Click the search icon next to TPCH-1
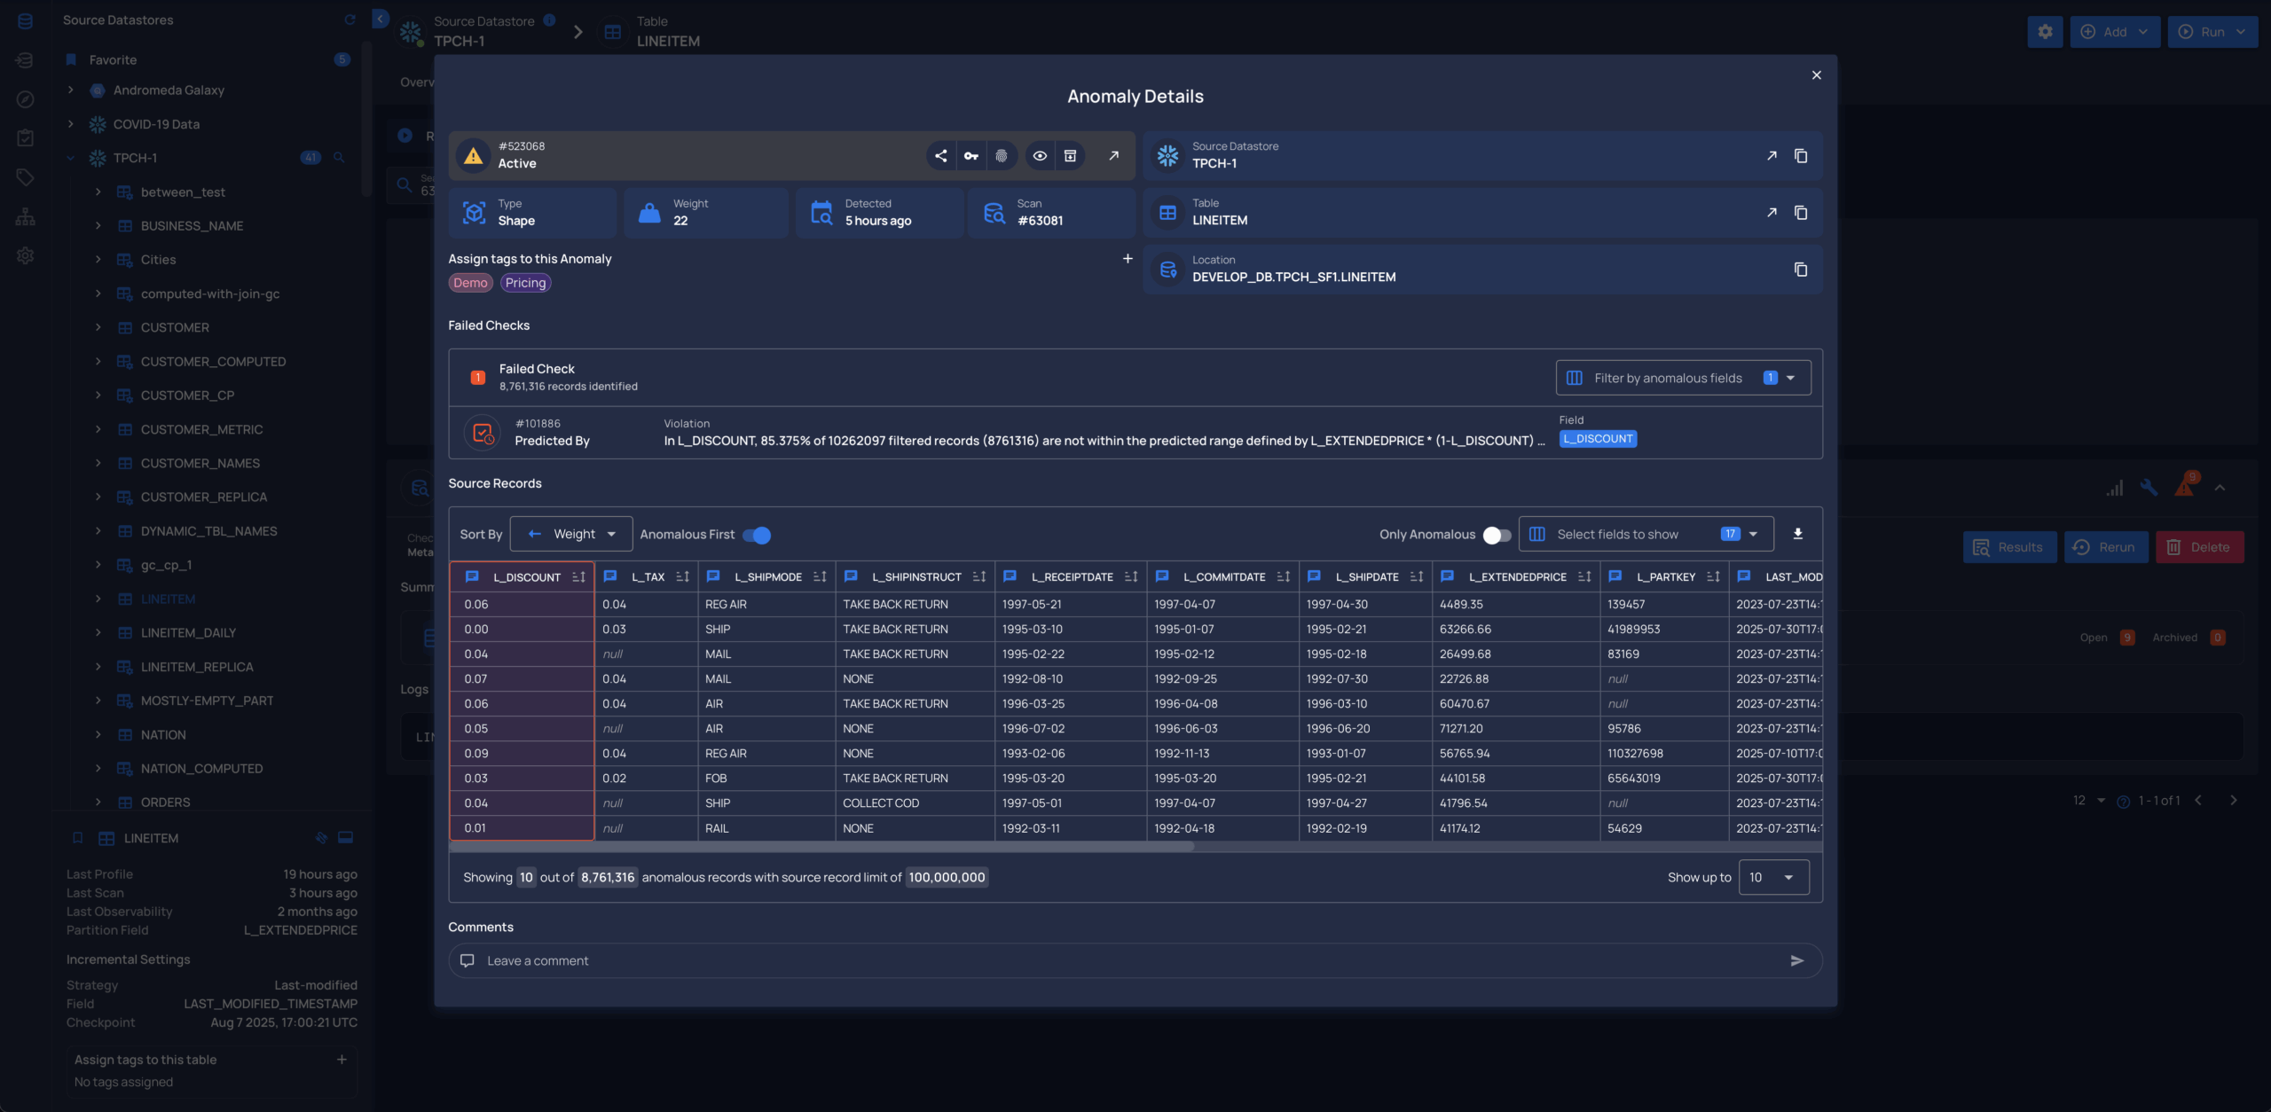The height and width of the screenshot is (1112, 2271). (x=339, y=158)
